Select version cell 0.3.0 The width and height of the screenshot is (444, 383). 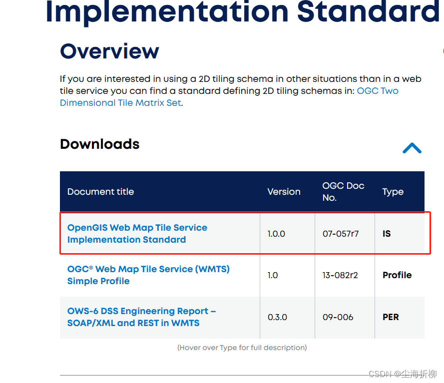pyautogui.click(x=277, y=317)
